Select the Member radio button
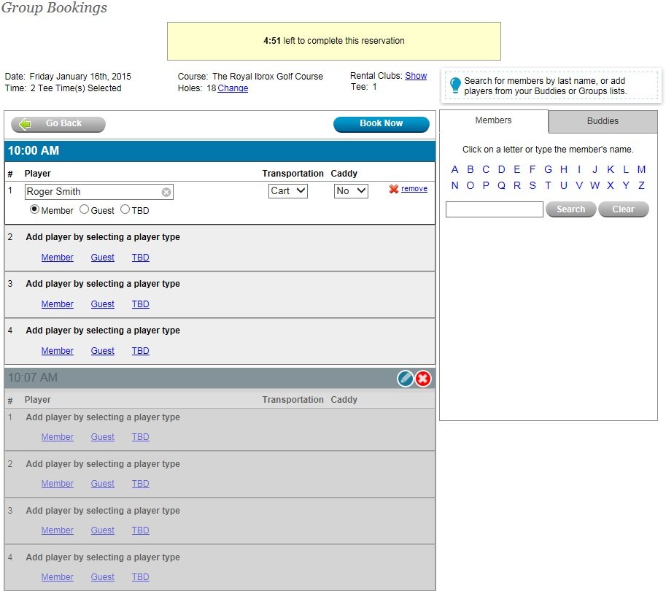Viewport: 666px width, 591px height. (34, 210)
